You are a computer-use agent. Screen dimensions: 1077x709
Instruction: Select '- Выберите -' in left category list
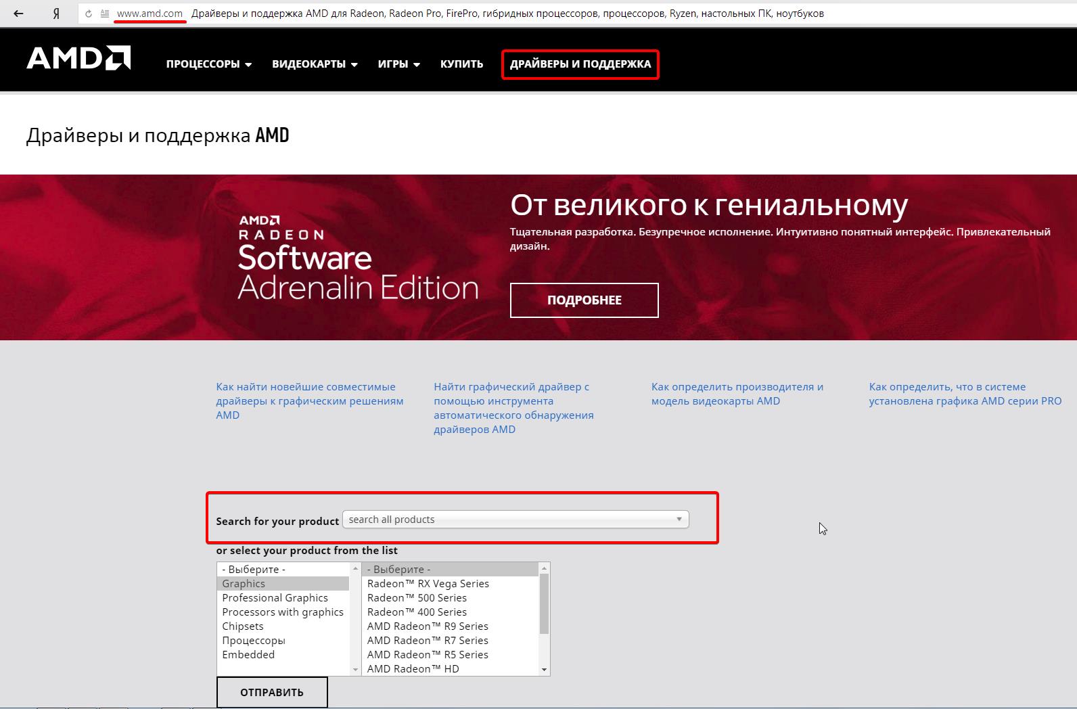(283, 569)
